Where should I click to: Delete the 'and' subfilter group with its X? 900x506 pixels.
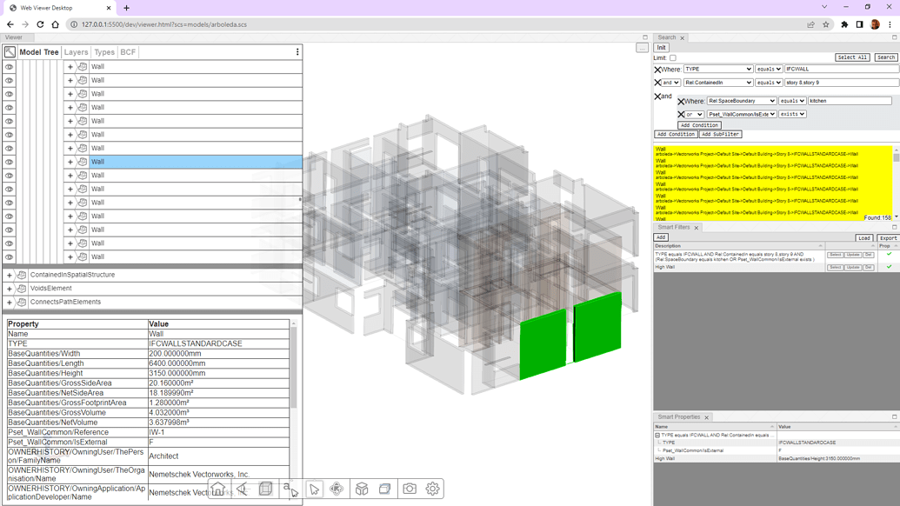[657, 97]
